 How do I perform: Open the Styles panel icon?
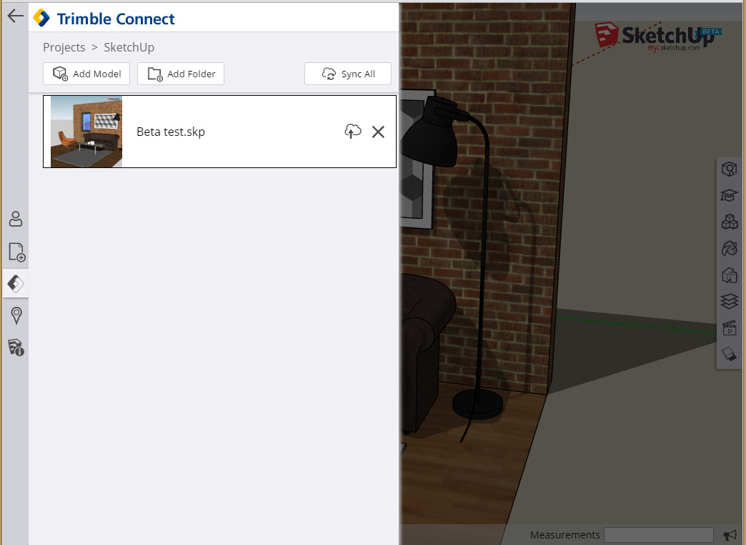pos(730,275)
